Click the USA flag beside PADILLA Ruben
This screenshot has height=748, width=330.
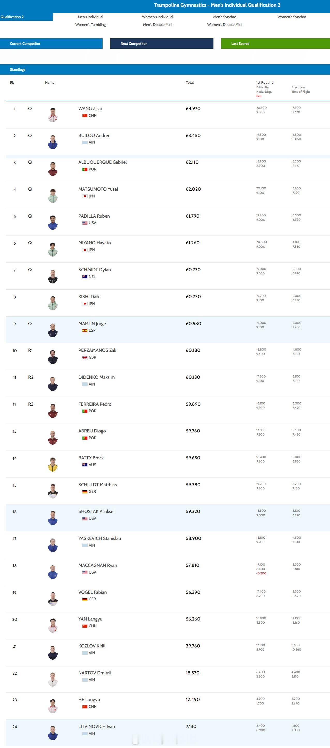pos(85,223)
